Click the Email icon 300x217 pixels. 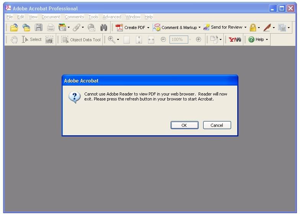[x=91, y=28]
